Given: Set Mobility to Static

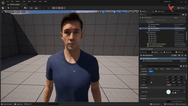Looking at the screenshot, I should pos(169,85).
